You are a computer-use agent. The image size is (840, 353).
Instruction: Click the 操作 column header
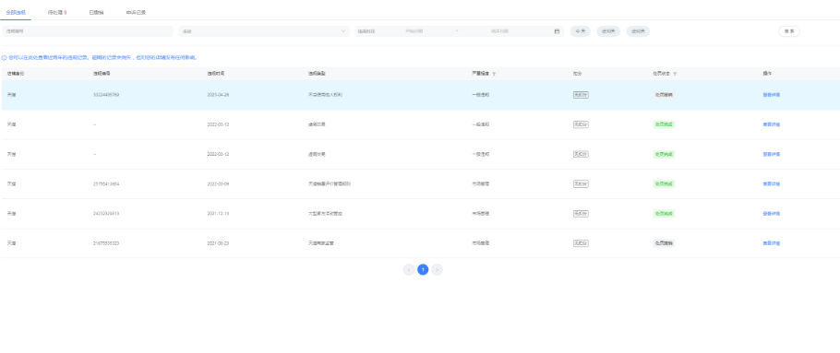click(766, 74)
